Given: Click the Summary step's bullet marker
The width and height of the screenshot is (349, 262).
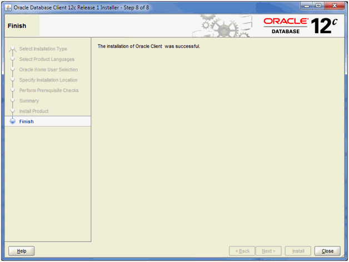Looking at the screenshot, I should point(13,100).
